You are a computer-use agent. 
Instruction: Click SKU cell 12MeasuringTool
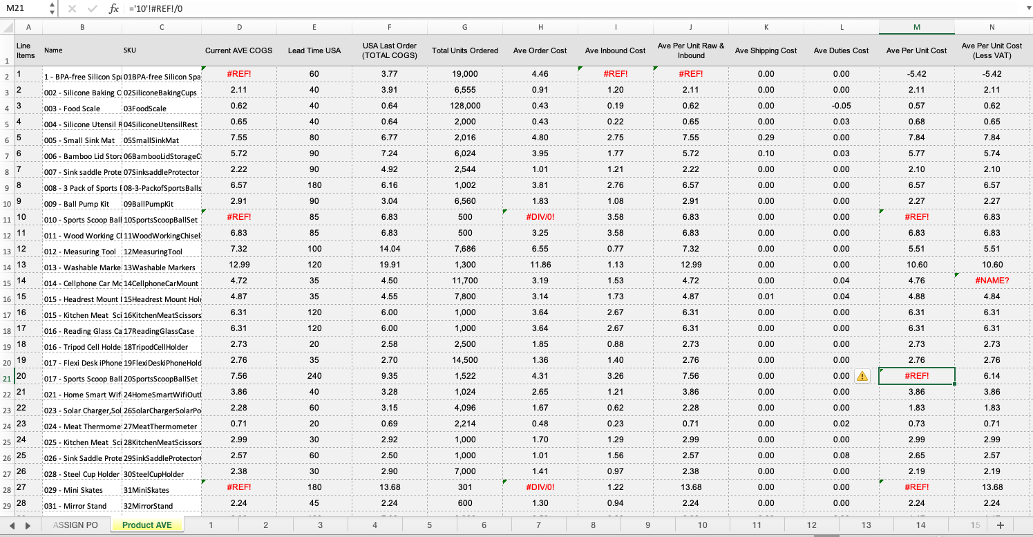pos(162,249)
